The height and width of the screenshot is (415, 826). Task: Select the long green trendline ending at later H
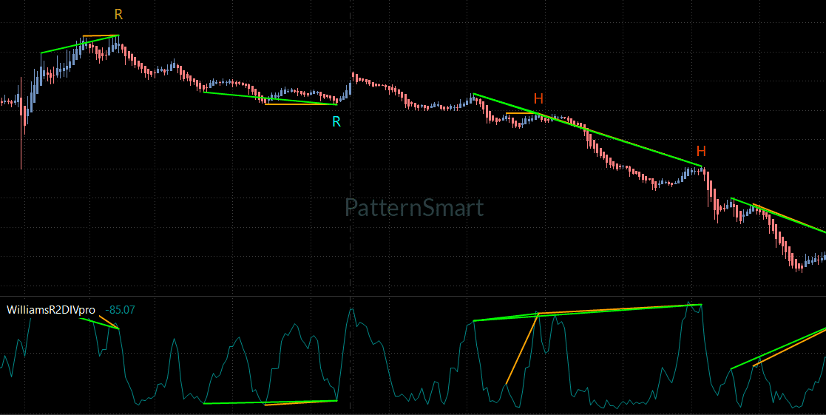[587, 130]
